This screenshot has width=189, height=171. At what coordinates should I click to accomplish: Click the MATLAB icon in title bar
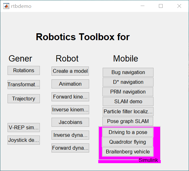coord(6,6)
